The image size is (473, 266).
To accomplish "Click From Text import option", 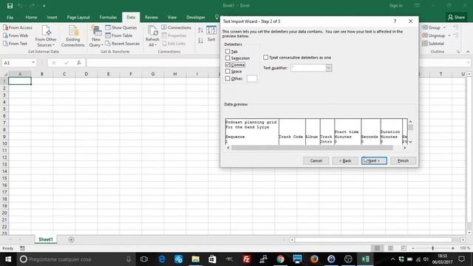I will pyautogui.click(x=15, y=44).
